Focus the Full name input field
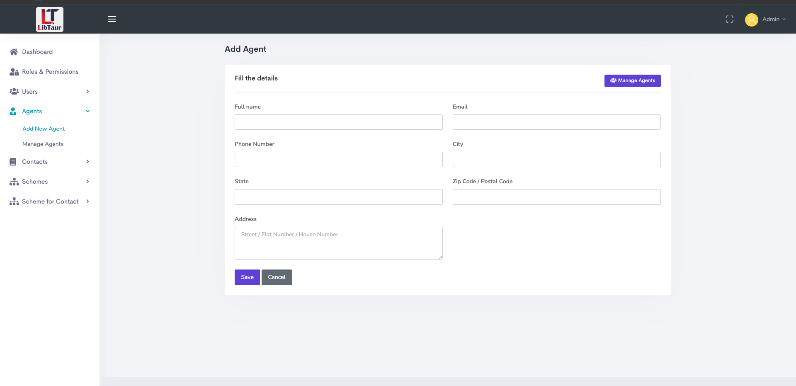The width and height of the screenshot is (796, 386). pyautogui.click(x=338, y=122)
